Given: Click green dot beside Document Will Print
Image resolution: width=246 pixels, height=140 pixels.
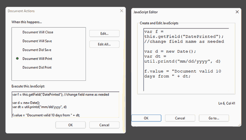Looking at the screenshot, I should pos(17,58).
